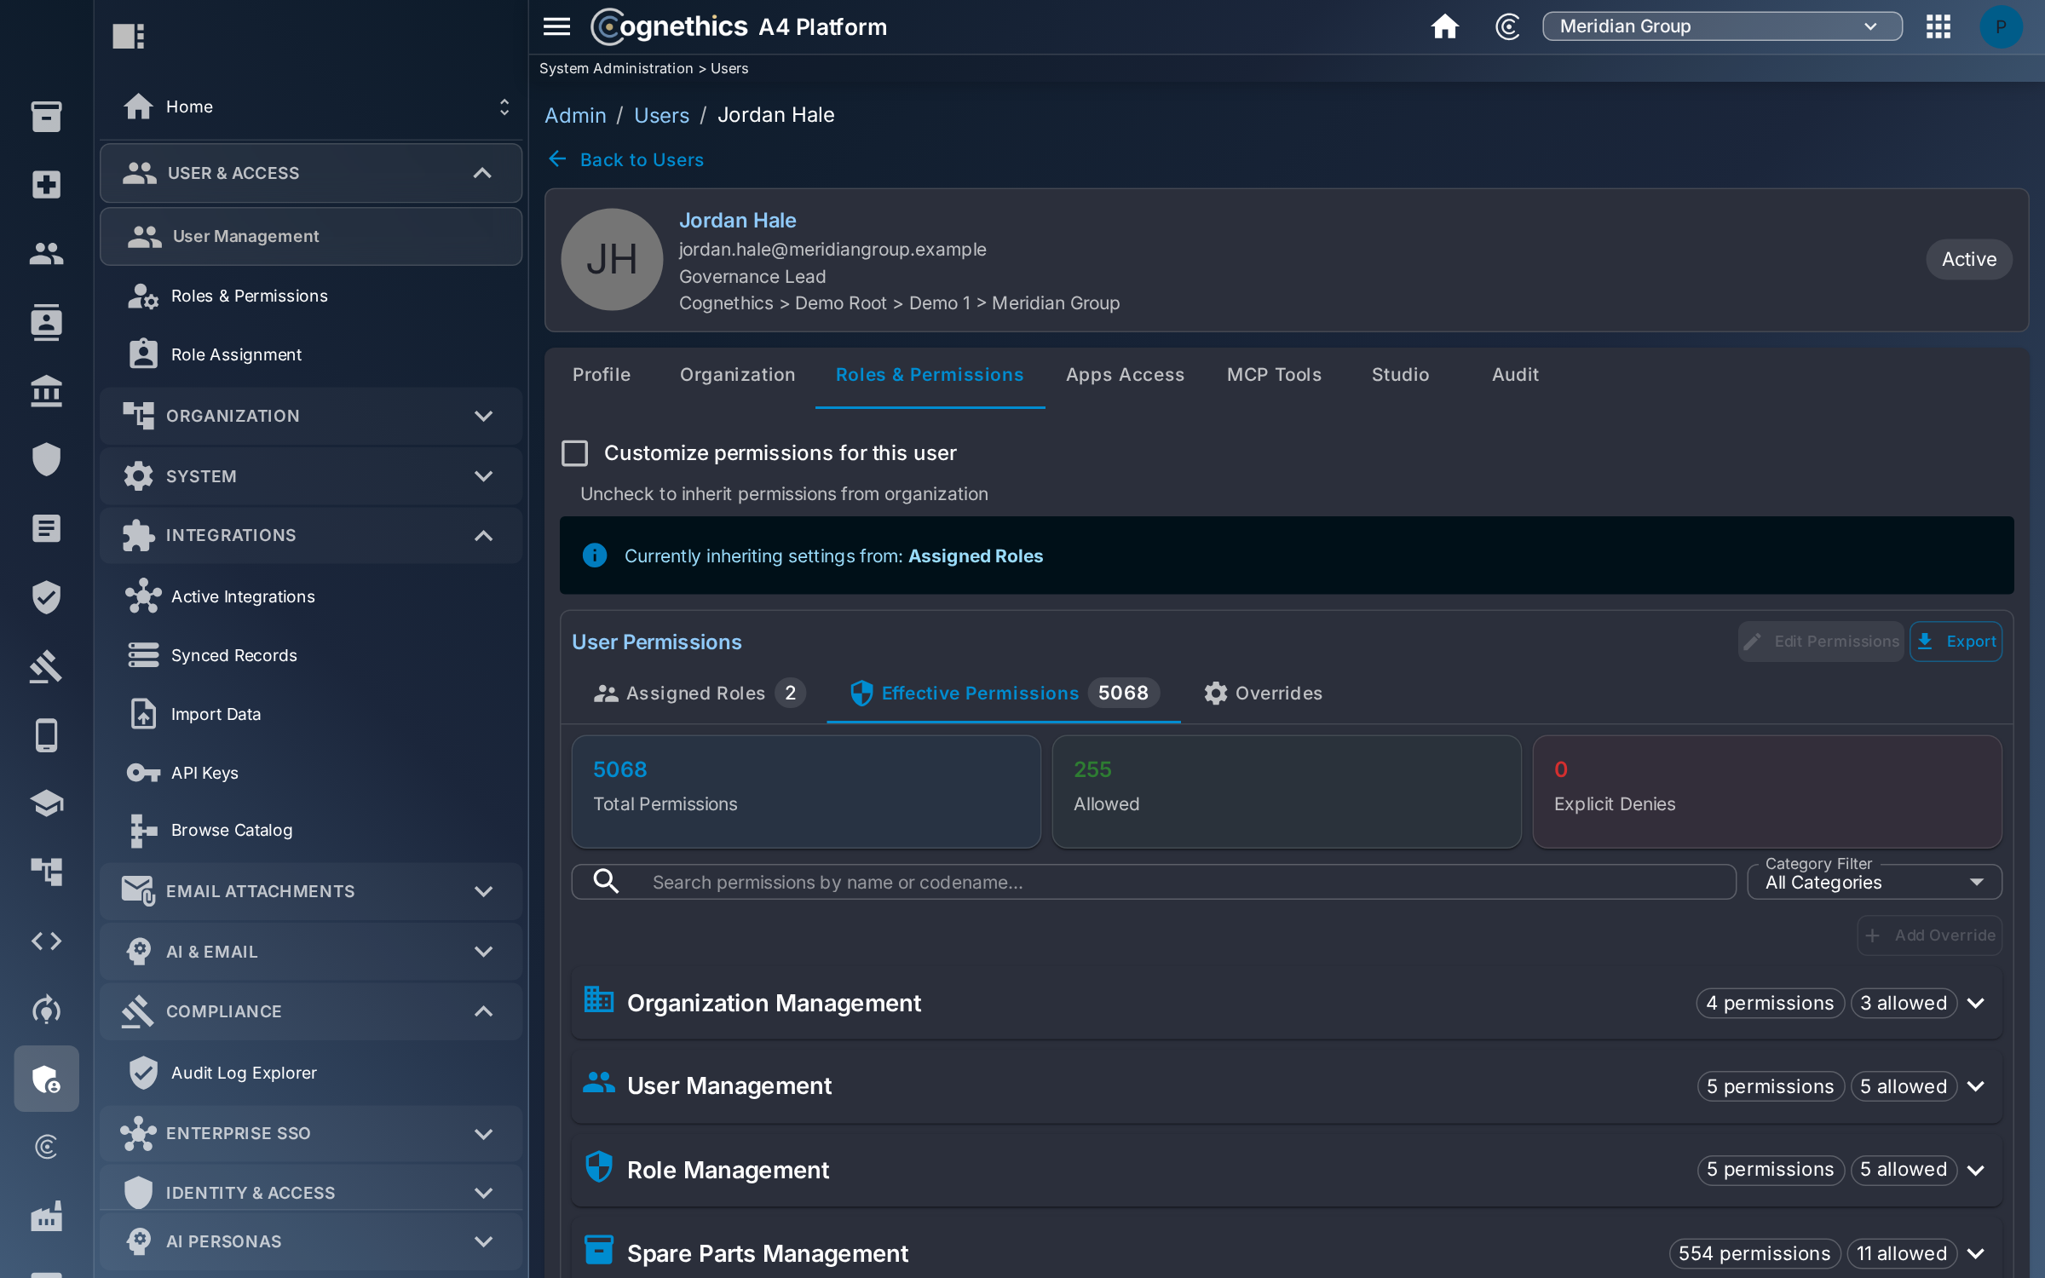This screenshot has width=2045, height=1278.
Task: Open the user avatar P icon
Action: (2000, 26)
